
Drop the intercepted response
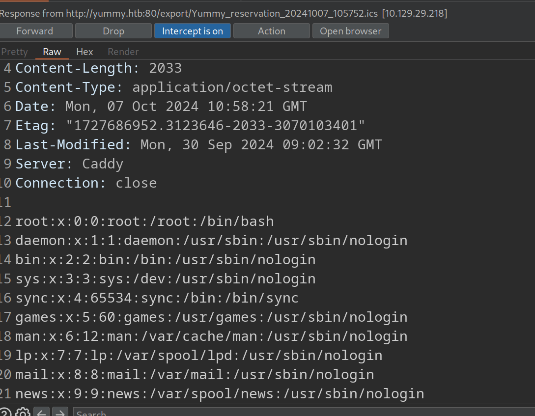[x=113, y=31]
